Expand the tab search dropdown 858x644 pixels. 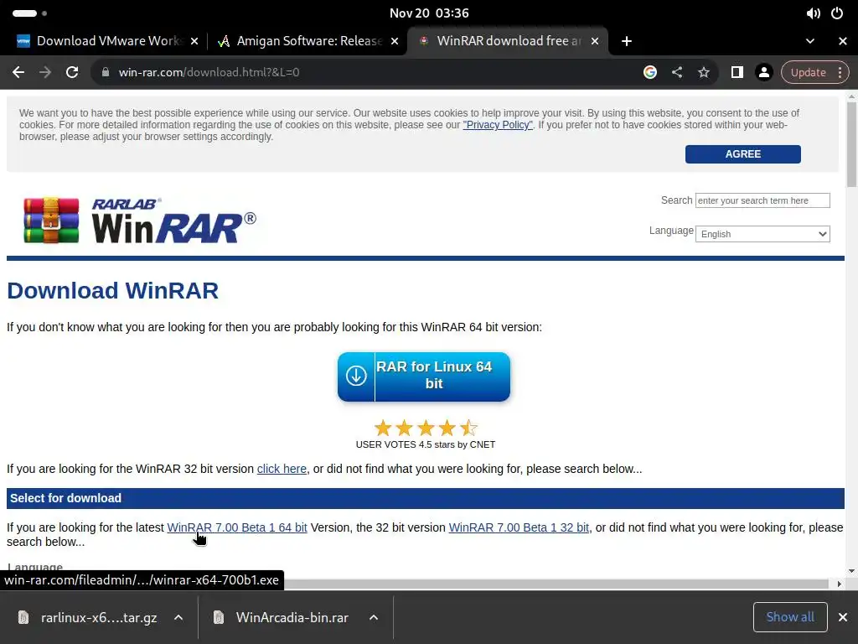pyautogui.click(x=810, y=41)
